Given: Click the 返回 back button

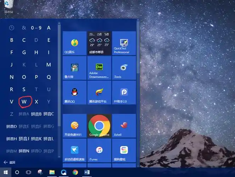Looking at the screenshot, I should (10, 162).
